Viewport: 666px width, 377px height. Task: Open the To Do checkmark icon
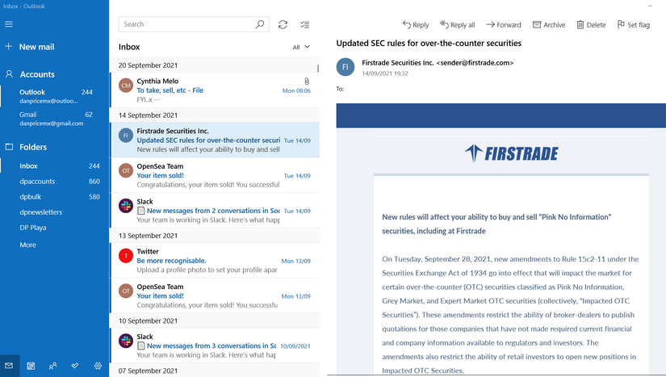click(75, 366)
